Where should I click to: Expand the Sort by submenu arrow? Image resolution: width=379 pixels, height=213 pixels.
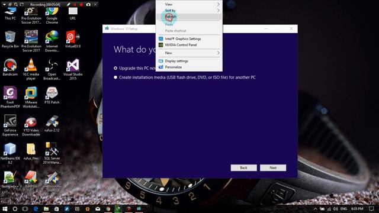point(218,11)
